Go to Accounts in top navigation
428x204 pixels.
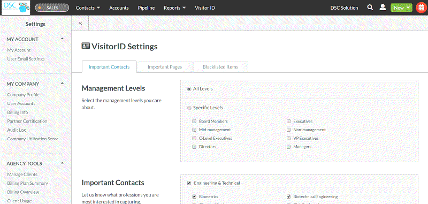point(119,8)
